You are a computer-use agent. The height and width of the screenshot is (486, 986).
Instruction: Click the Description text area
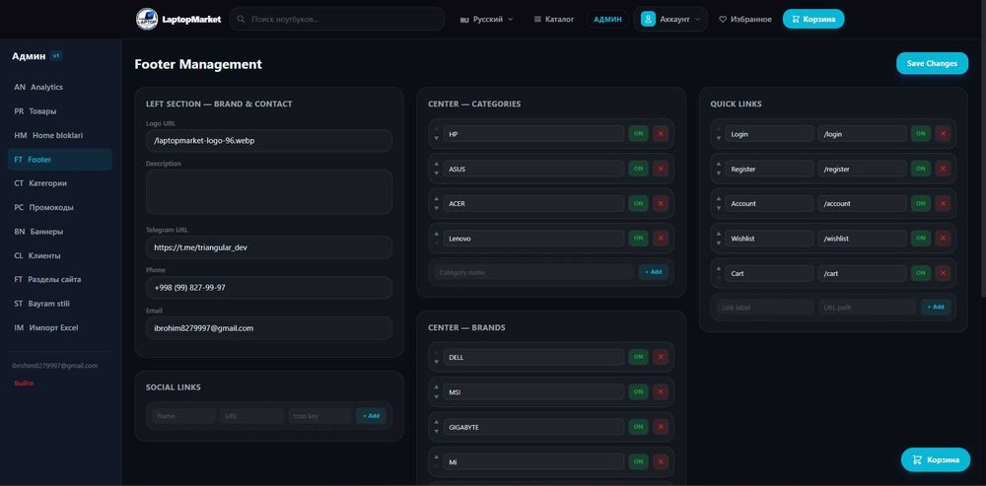pyautogui.click(x=269, y=192)
